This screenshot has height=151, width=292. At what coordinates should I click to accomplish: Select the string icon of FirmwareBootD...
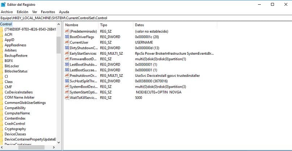point(67,59)
